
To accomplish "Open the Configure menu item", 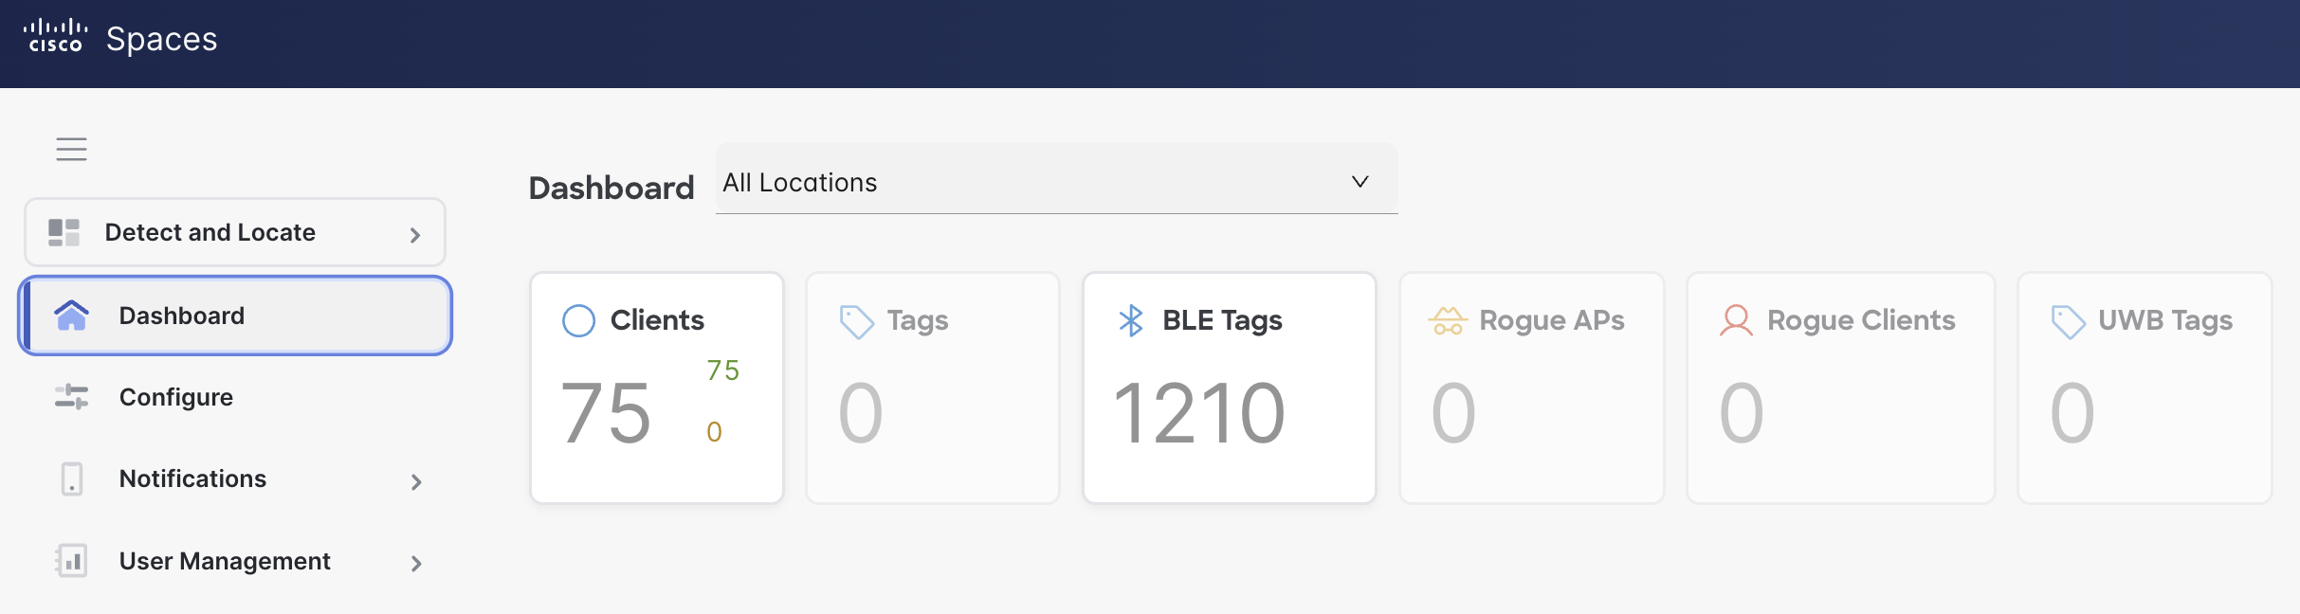I will click(x=176, y=397).
